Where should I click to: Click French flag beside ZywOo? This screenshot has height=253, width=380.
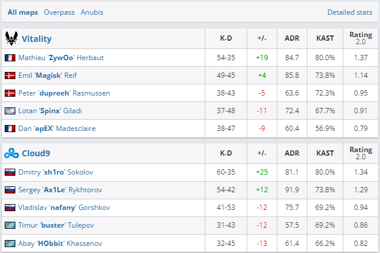[9, 58]
